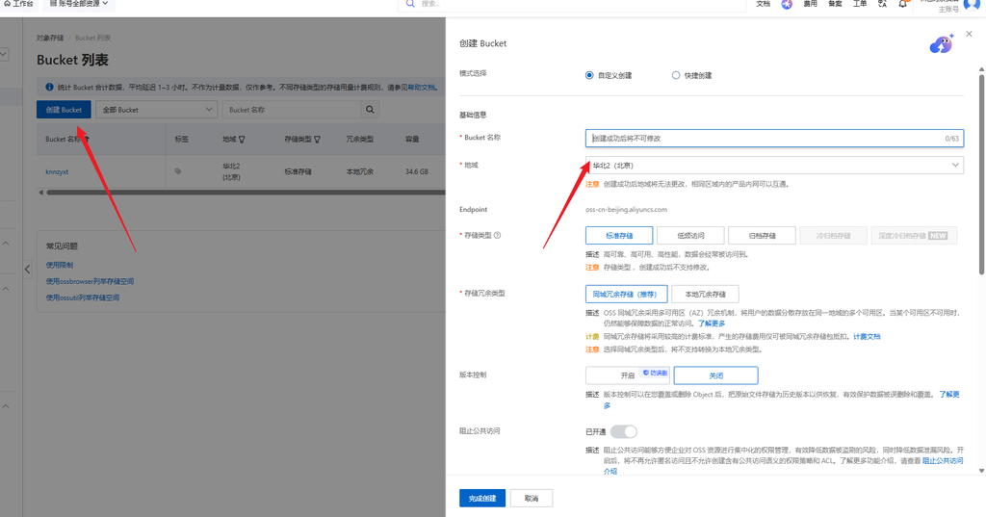Open the knnzyxt bucket link
Screen dimensions: 986x517
point(57,171)
